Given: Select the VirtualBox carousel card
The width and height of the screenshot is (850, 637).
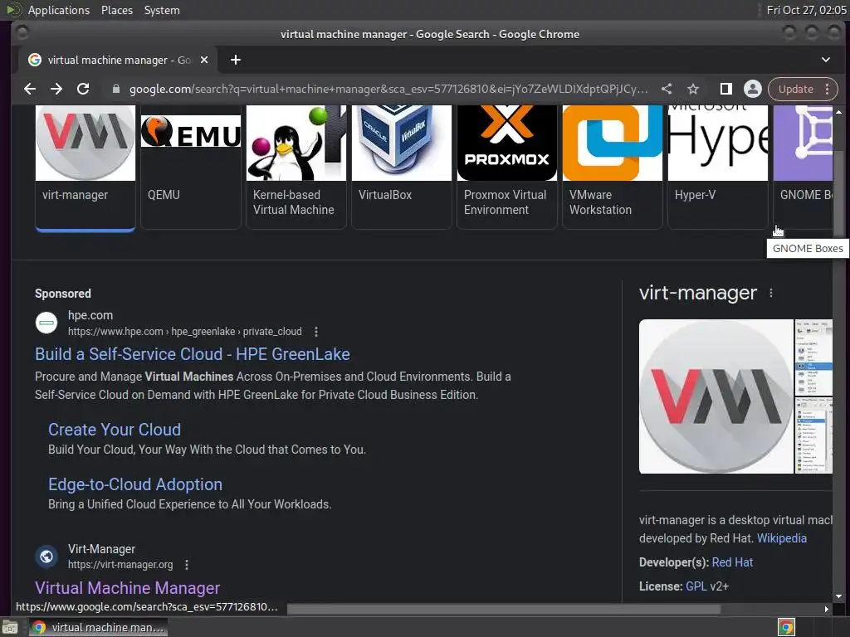Looking at the screenshot, I should [x=401, y=168].
